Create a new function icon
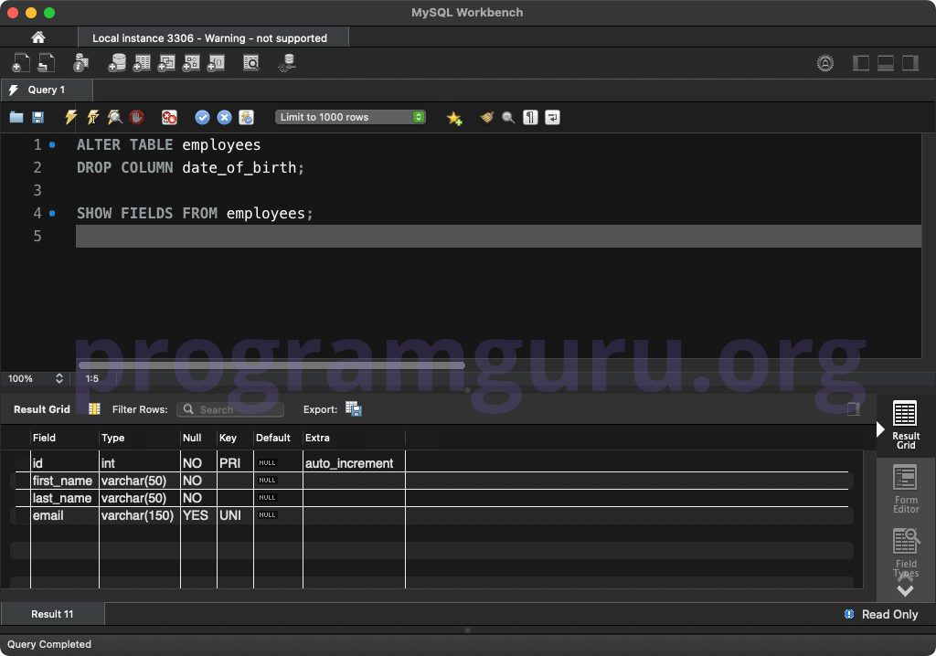Image resolution: width=936 pixels, height=656 pixels. click(216, 63)
